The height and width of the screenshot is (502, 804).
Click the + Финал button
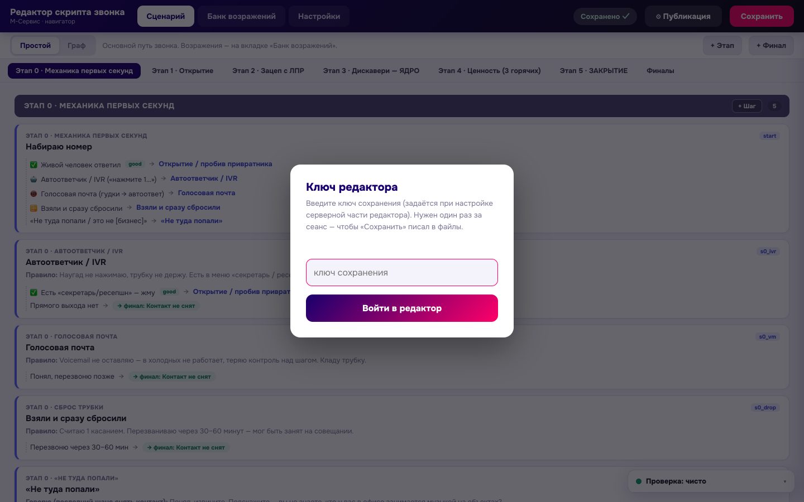pos(771,45)
